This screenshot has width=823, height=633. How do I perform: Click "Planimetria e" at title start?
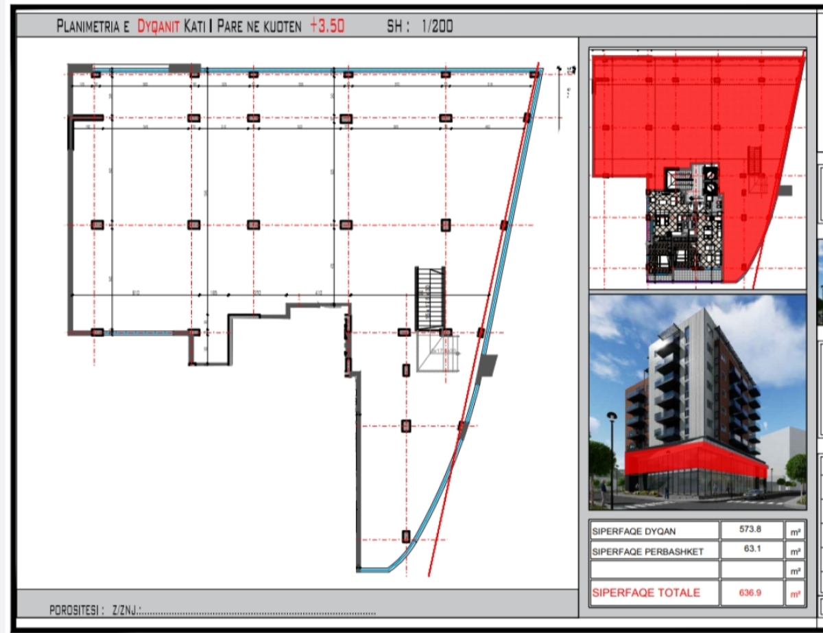point(93,27)
